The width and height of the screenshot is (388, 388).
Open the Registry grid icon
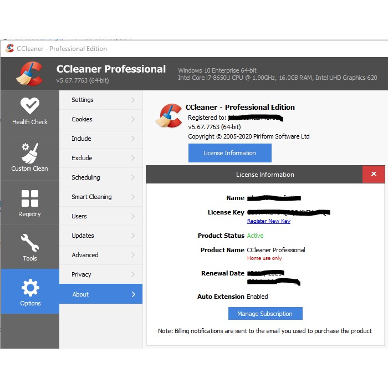click(30, 198)
